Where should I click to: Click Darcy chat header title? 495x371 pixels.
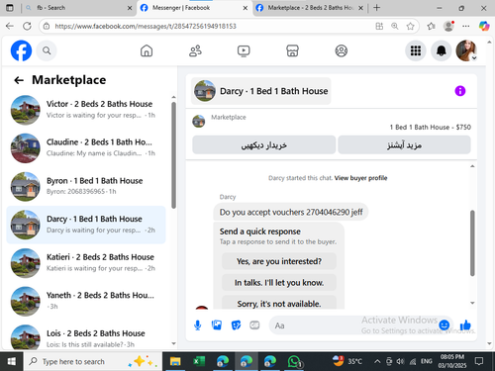tap(261, 91)
